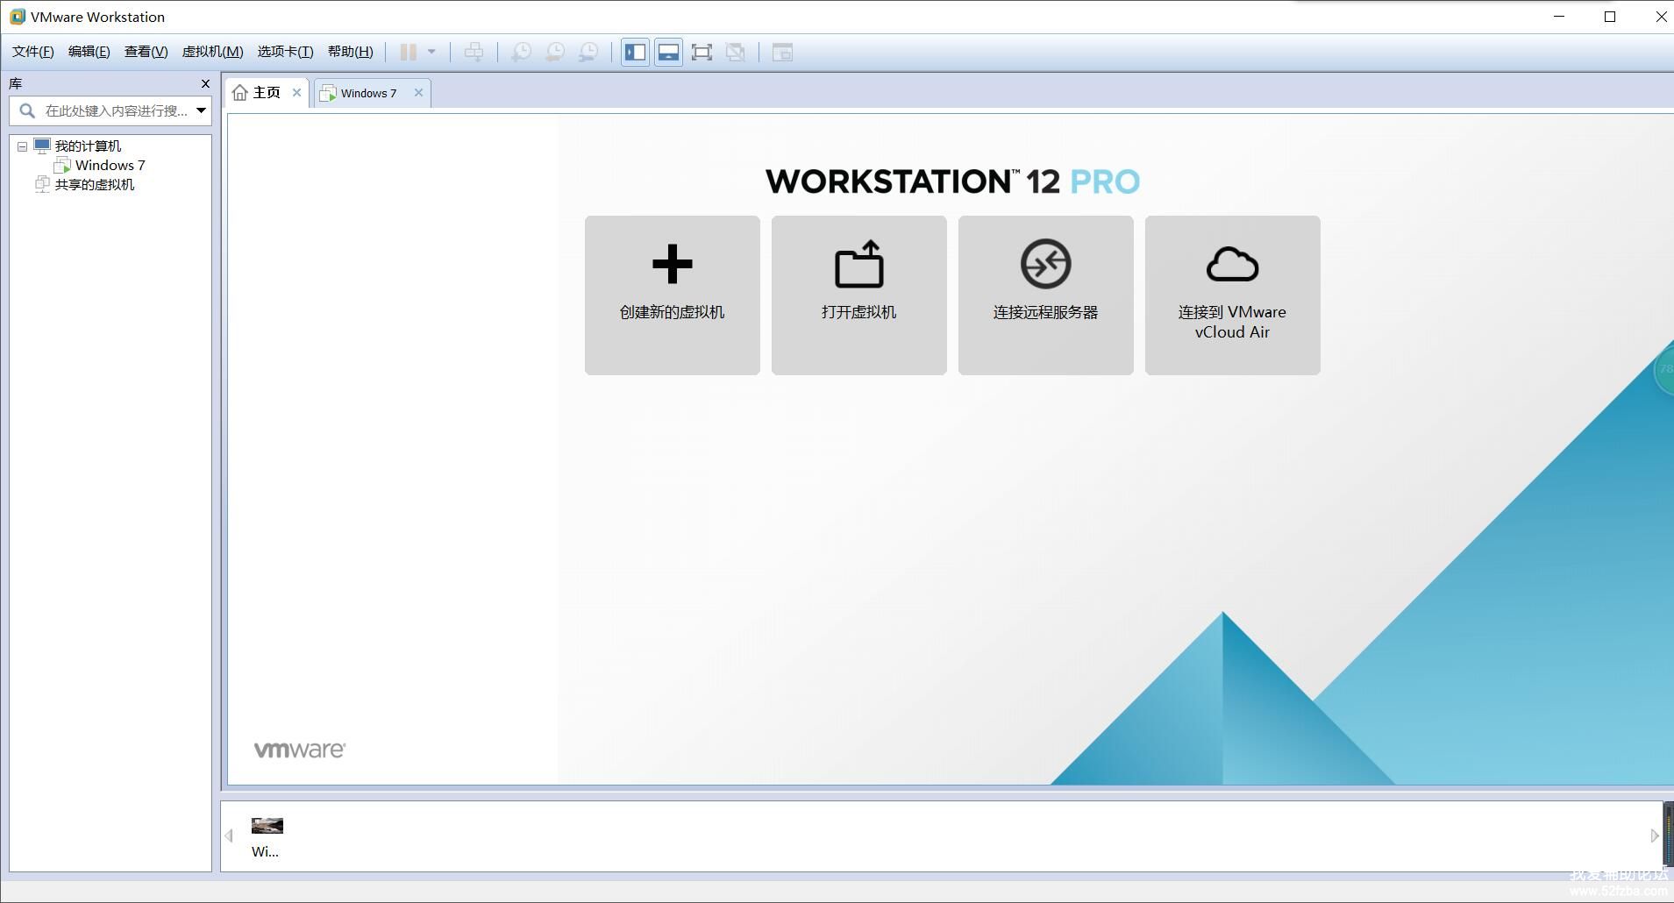Click the vmware logo at bottom left

[299, 750]
